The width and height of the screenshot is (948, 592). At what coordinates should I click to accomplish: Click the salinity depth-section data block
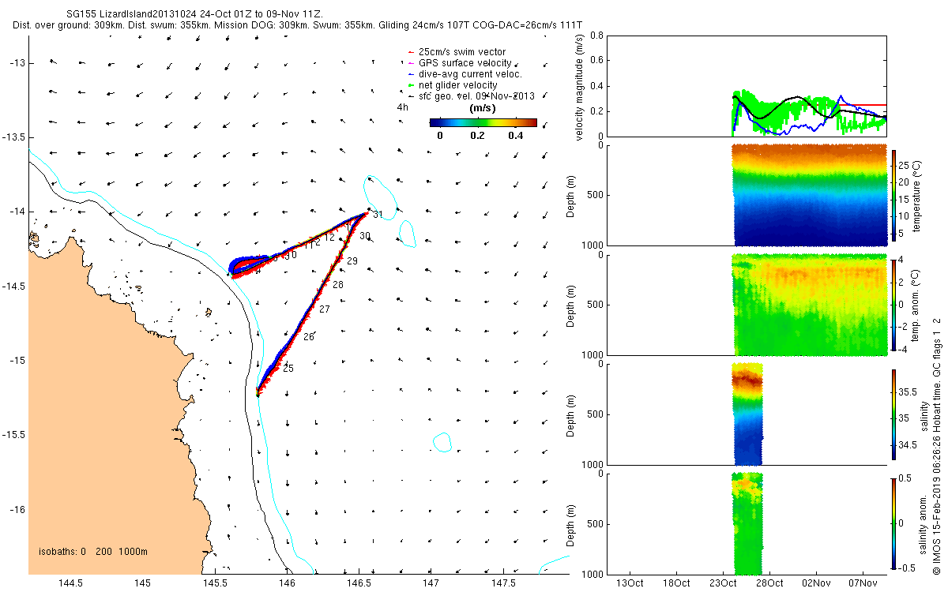[747, 414]
